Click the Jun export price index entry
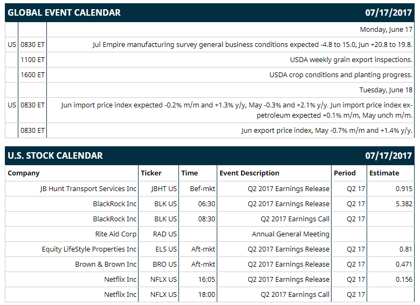The image size is (420, 305). [327, 131]
